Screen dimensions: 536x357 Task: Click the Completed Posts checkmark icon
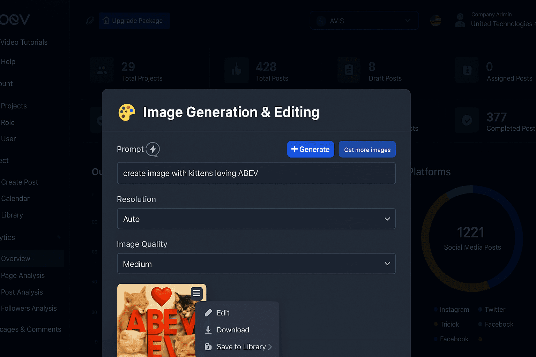467,120
